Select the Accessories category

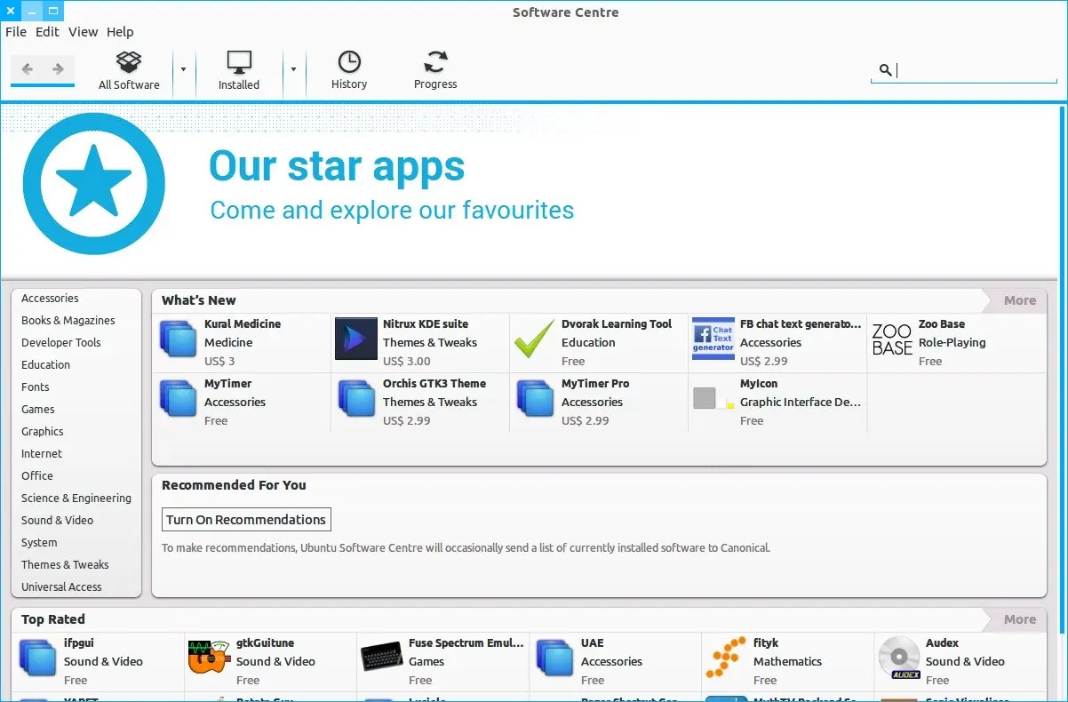[50, 299]
